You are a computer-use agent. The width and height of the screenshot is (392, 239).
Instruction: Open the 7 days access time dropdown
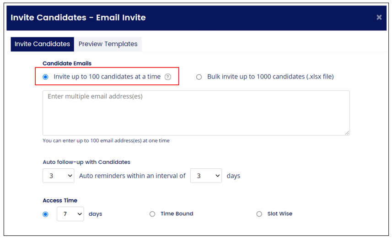[70, 214]
